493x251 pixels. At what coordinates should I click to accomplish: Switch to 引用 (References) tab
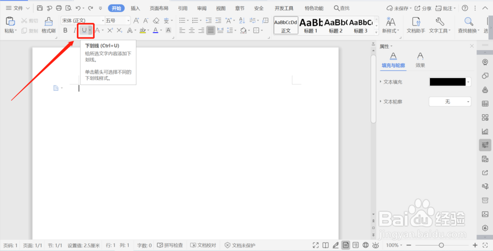coord(183,8)
